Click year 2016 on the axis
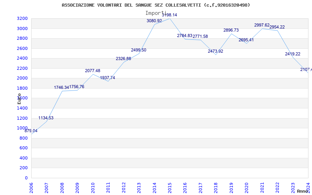The width and height of the screenshot is (312, 195). coord(185,188)
